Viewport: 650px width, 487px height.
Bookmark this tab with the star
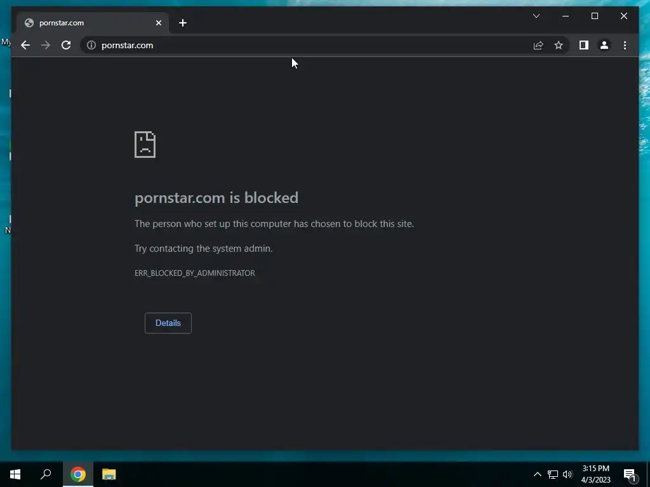pos(559,45)
